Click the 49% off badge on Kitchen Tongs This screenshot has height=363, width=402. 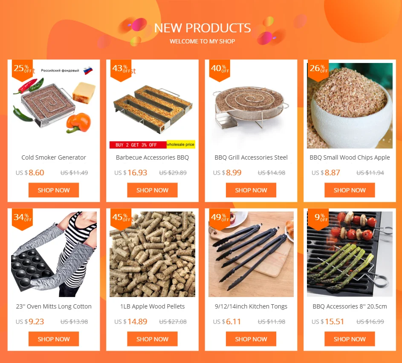point(220,220)
